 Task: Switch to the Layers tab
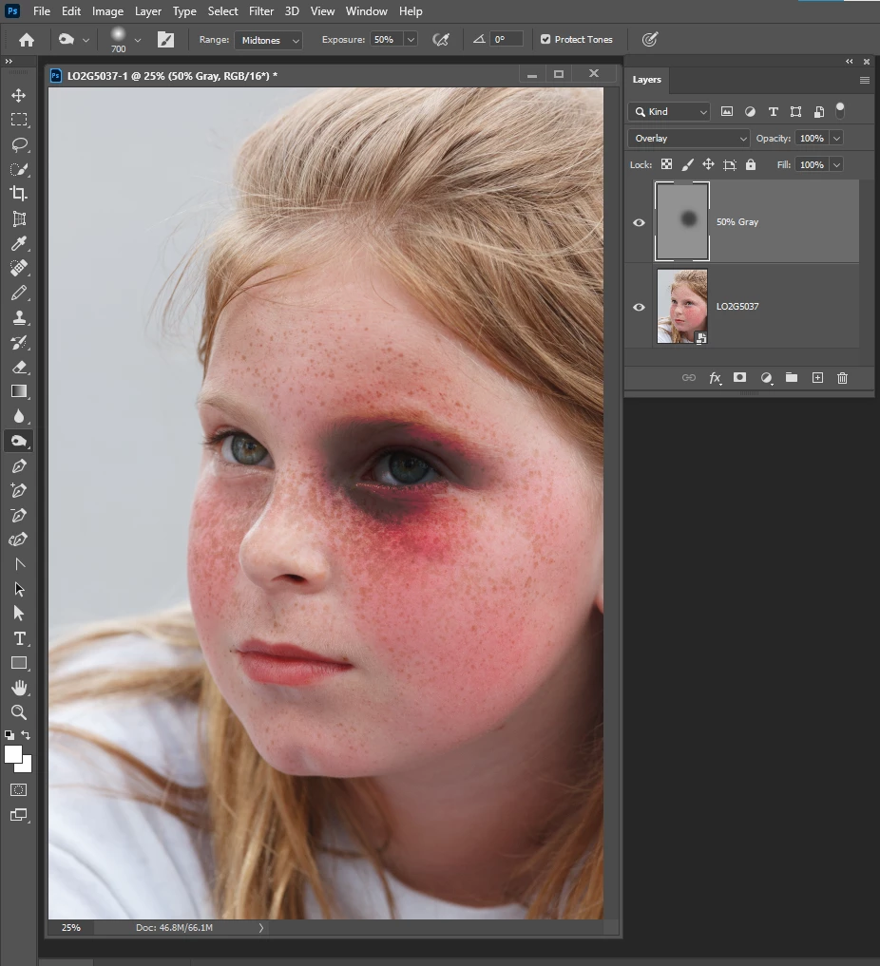click(x=646, y=80)
